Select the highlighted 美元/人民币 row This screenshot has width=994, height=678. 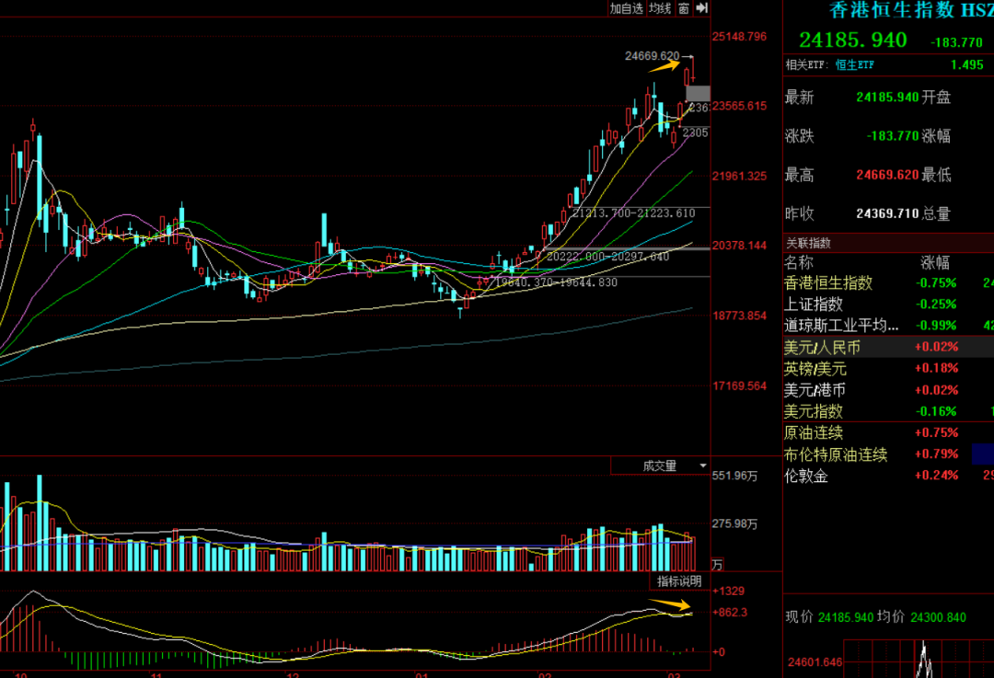(x=822, y=347)
